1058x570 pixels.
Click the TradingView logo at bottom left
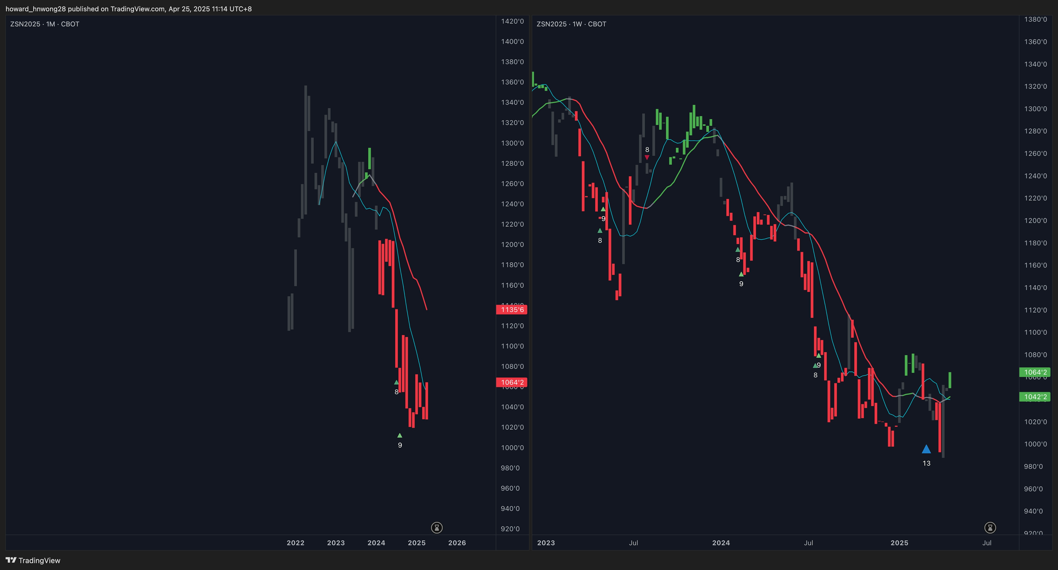tap(33, 561)
